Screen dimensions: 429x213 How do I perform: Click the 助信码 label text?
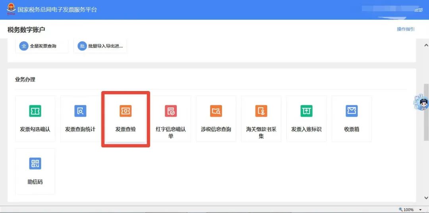tap(35, 182)
